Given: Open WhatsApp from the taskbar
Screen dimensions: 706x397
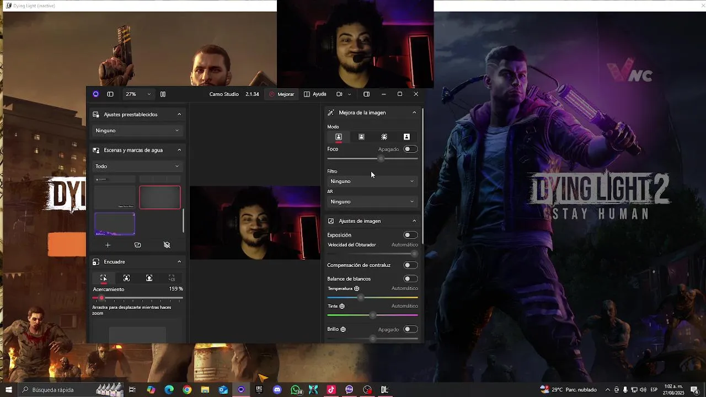Looking at the screenshot, I should (296, 390).
